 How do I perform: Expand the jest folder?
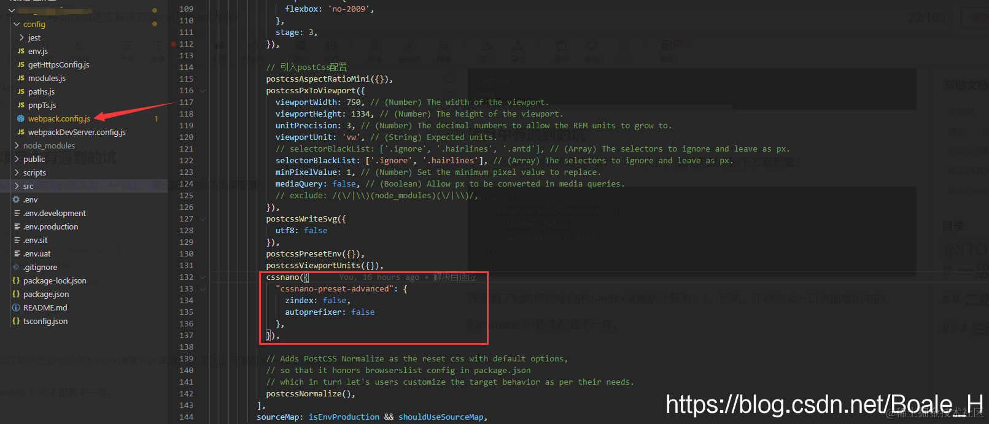click(22, 38)
